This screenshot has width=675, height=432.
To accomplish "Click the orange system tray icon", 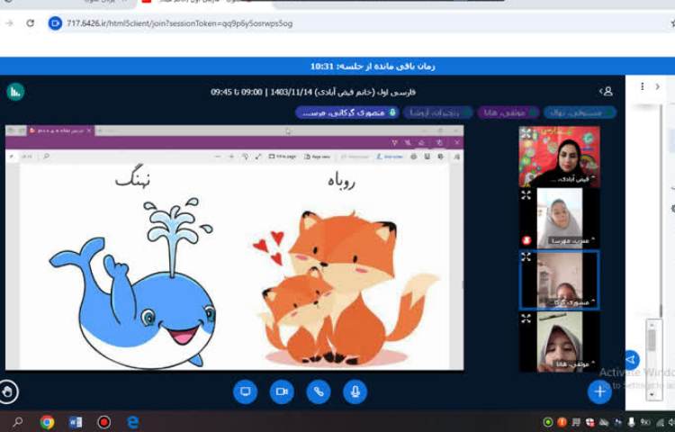I will [x=562, y=422].
